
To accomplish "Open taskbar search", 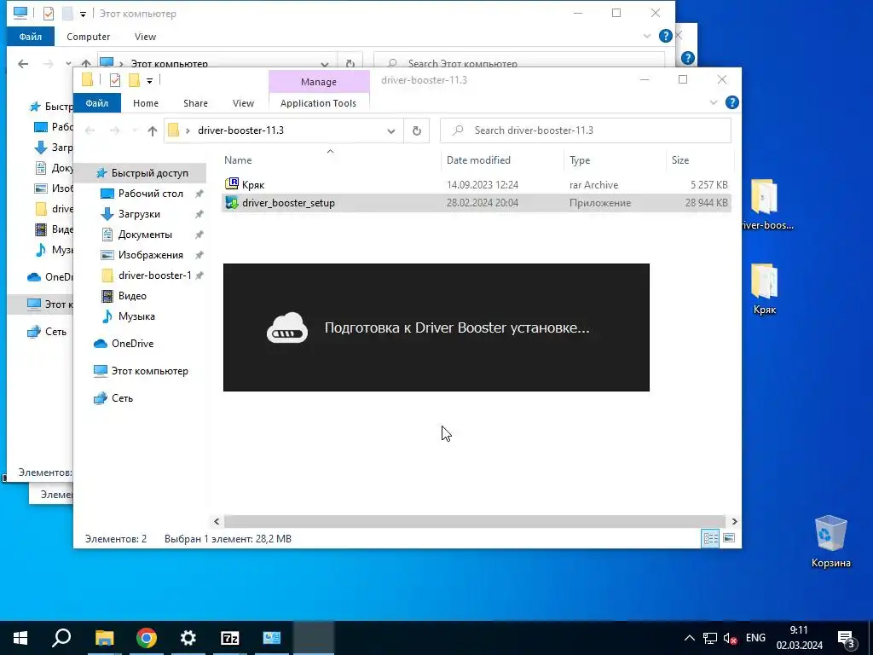I will point(61,638).
